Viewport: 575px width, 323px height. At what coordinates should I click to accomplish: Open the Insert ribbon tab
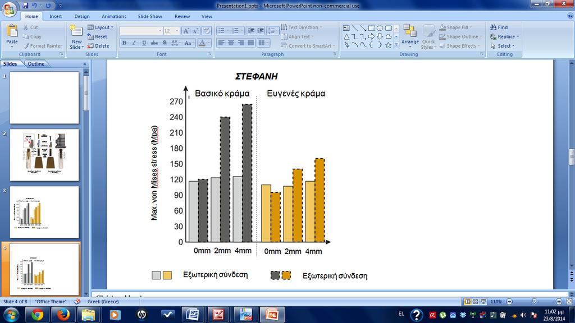coord(56,16)
